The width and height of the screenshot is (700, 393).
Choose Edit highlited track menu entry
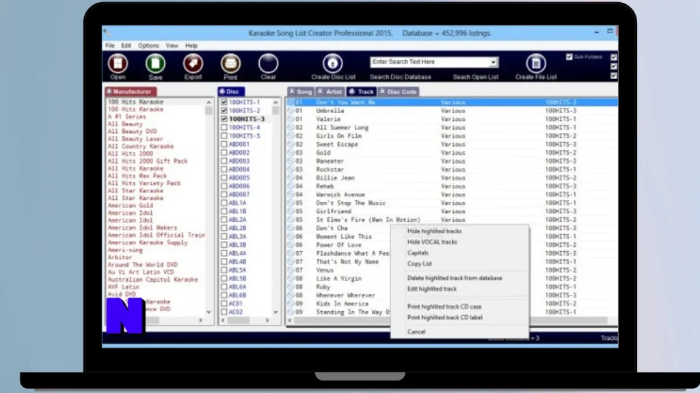point(432,289)
